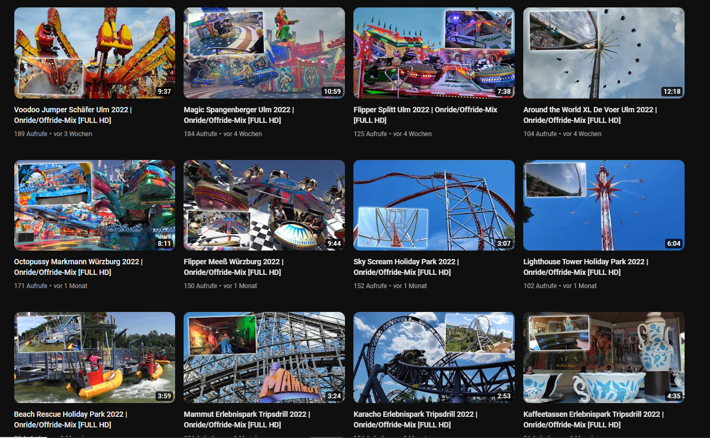710x438 pixels.
Task: Open the Voodoo Jumper Schäfer Ulm thumbnail
Action: (x=95, y=53)
